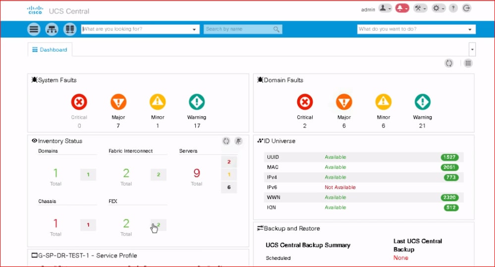Click System Faults Major icon
This screenshot has height=267, width=495.
click(118, 102)
